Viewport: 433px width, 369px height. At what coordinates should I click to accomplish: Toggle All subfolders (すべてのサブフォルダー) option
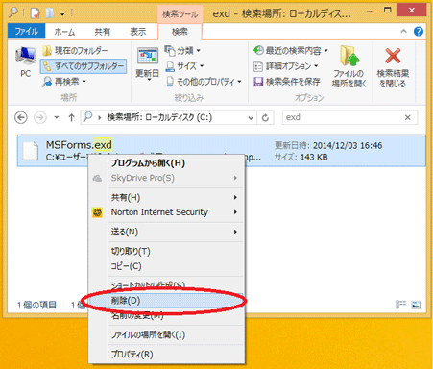[x=84, y=66]
